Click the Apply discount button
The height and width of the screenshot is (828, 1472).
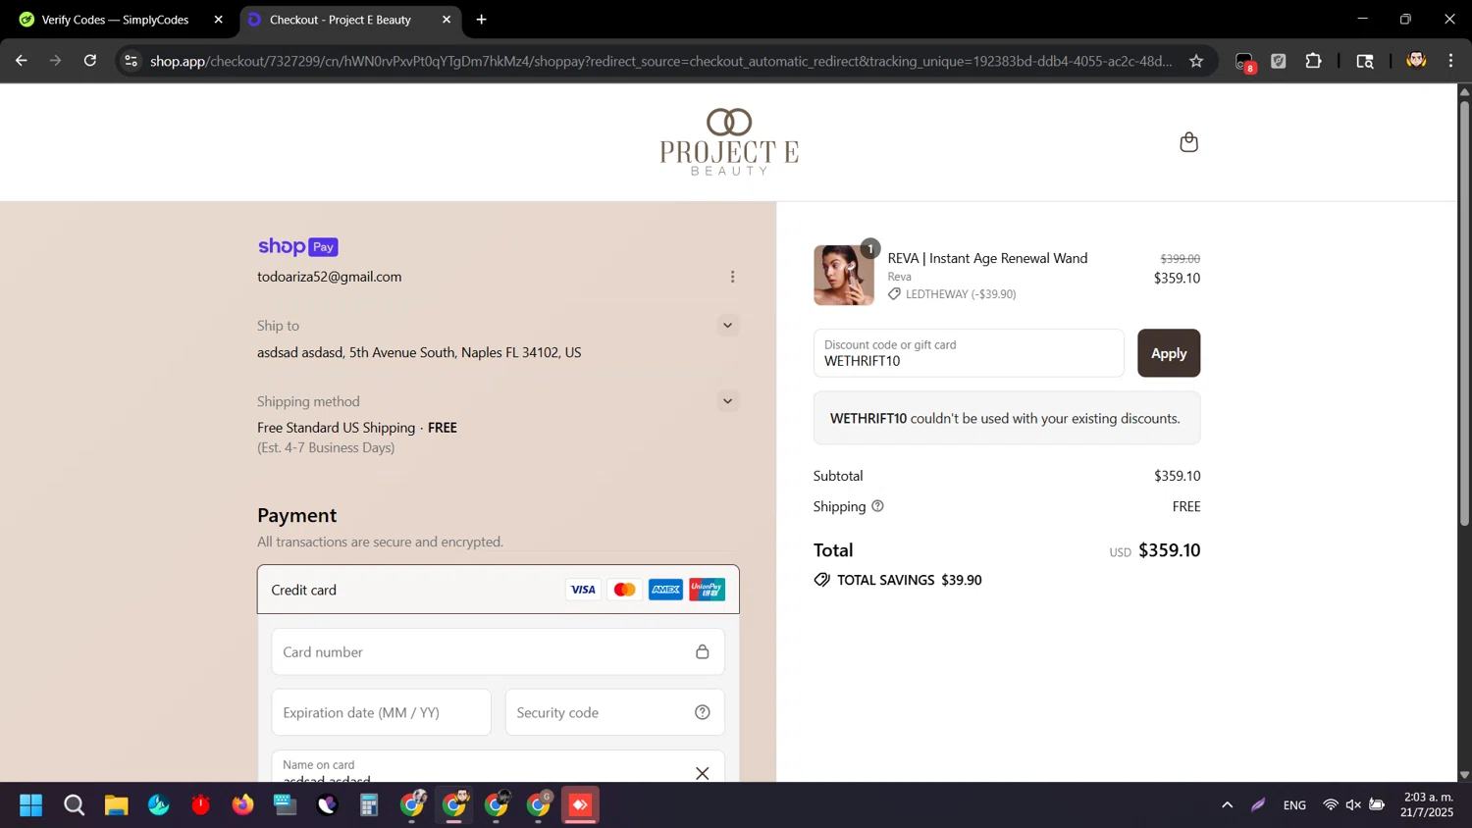click(x=1168, y=353)
